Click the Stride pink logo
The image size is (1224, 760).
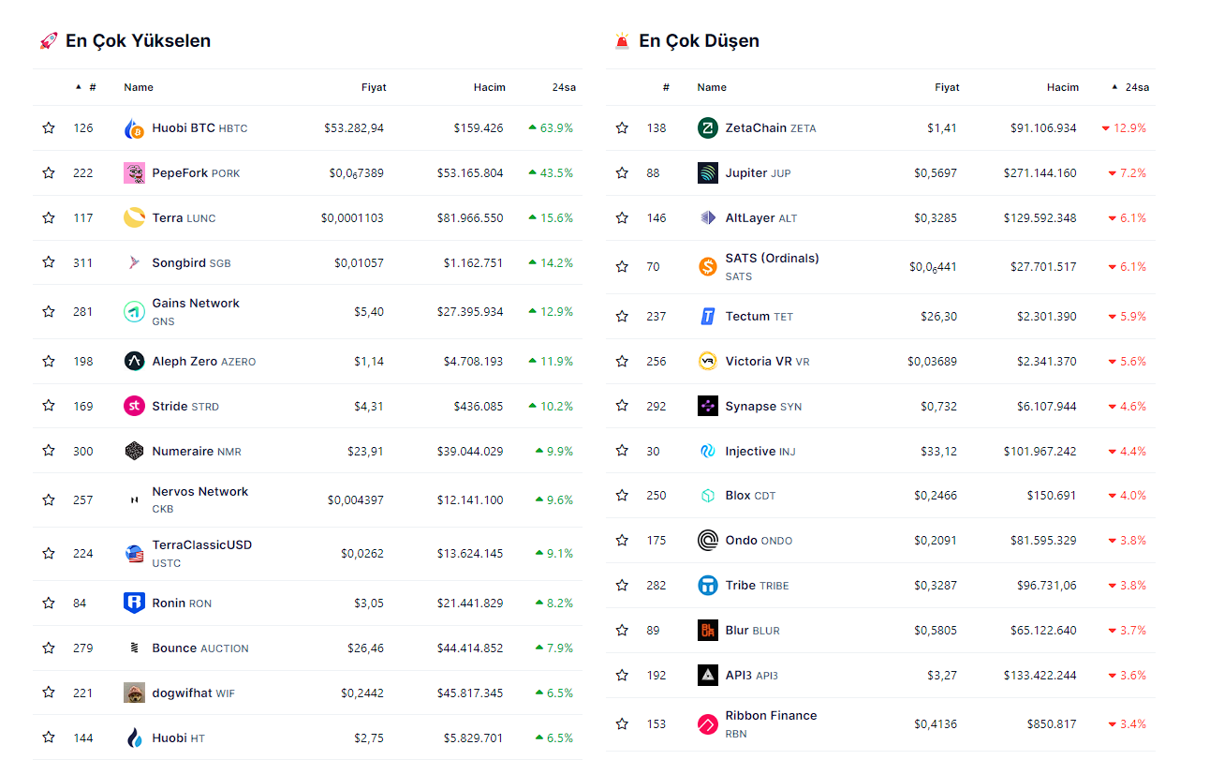(134, 406)
